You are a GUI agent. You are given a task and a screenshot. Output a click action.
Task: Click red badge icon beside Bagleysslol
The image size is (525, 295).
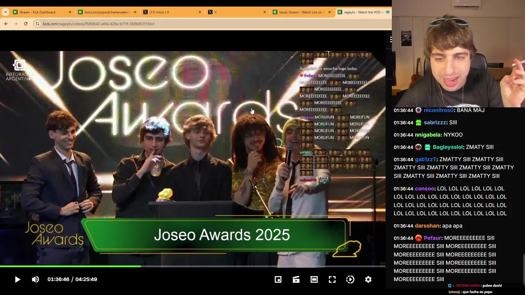[x=418, y=147]
